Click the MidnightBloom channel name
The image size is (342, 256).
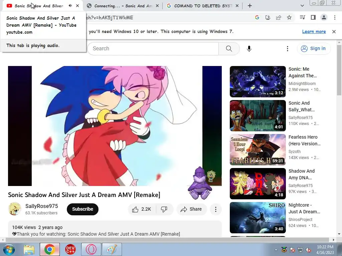(x=302, y=84)
